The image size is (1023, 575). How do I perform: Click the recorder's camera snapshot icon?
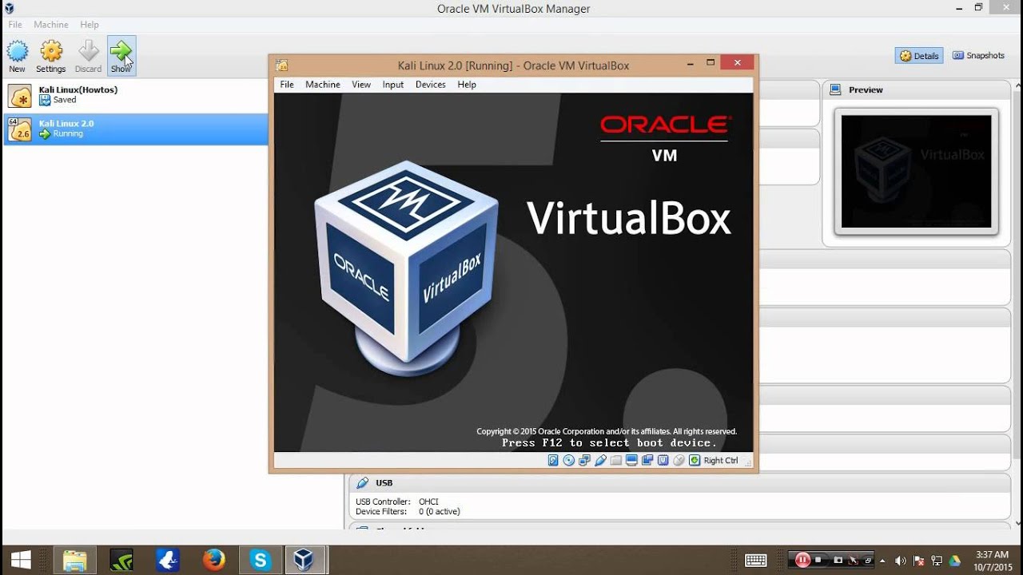click(838, 560)
